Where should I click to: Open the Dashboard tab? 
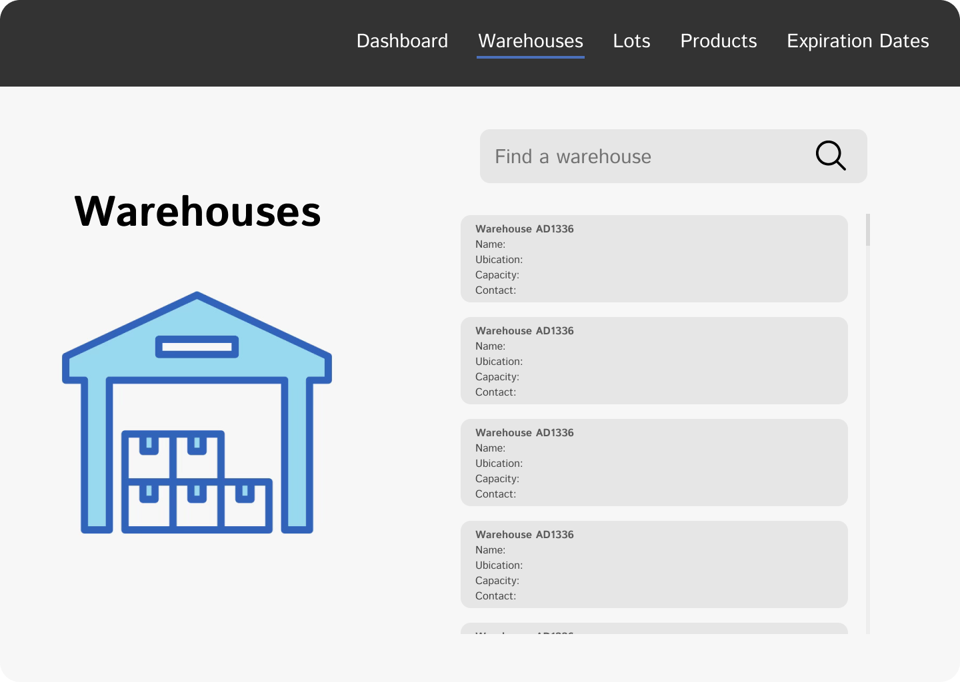(402, 41)
